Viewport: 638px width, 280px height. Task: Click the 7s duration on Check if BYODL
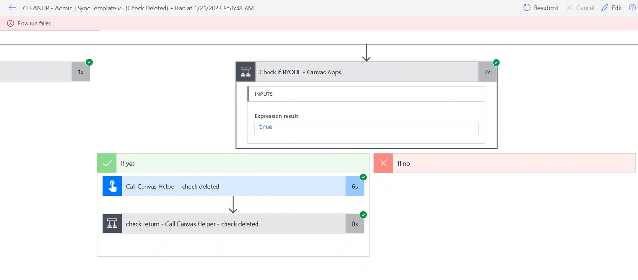(x=487, y=72)
